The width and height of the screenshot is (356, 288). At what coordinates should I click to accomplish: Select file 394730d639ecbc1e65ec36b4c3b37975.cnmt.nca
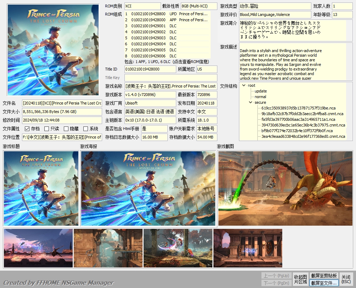303,125
